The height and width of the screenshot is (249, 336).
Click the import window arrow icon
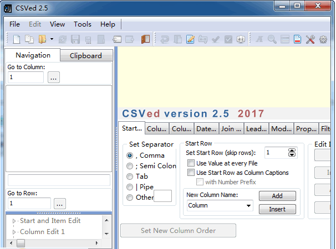(x=117, y=39)
